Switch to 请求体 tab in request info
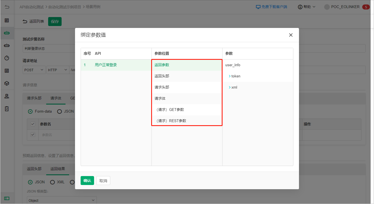Screen dimensions: 374x204 click(x=56, y=98)
